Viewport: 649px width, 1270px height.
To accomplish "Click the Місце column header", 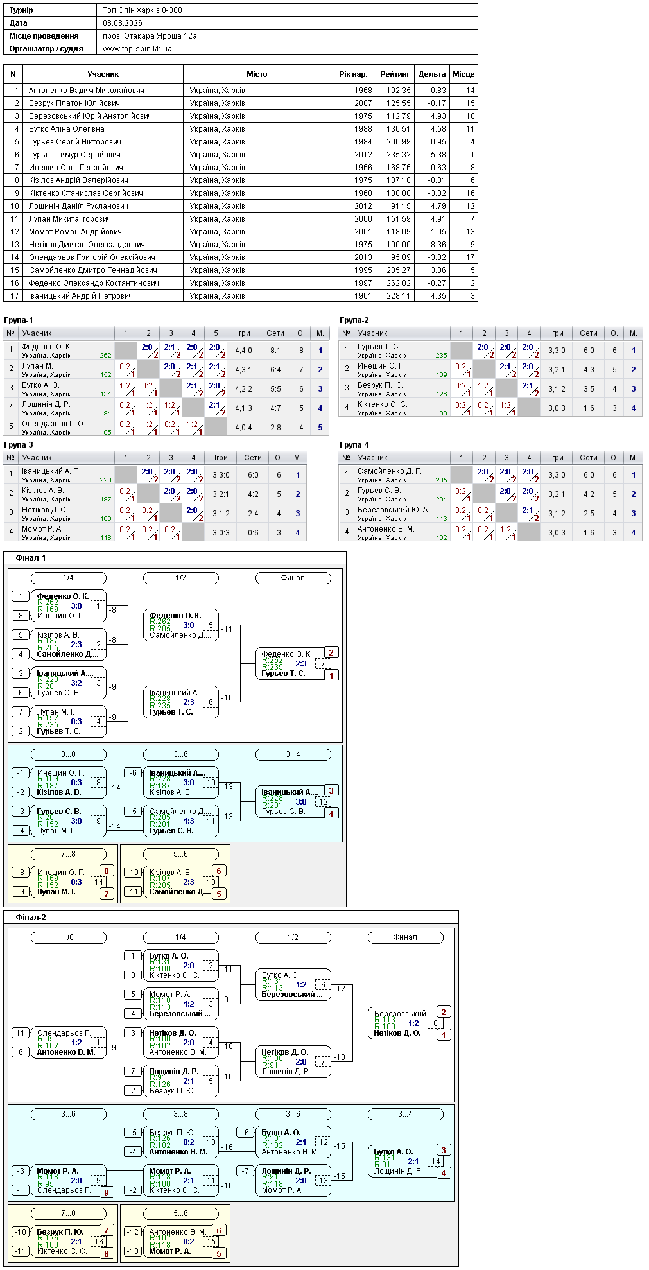I will [x=463, y=74].
